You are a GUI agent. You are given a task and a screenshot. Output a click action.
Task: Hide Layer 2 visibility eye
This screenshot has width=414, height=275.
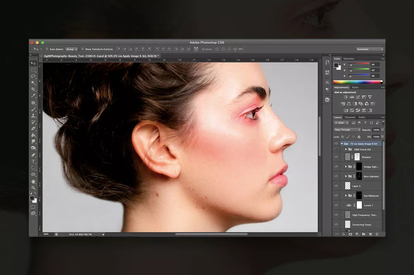click(x=336, y=186)
